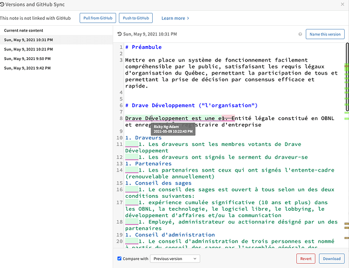Viewport: 349px width, 268px height.
Task: Select version Sun, May 9, 2021 10:21 PM
Action: point(56,49)
